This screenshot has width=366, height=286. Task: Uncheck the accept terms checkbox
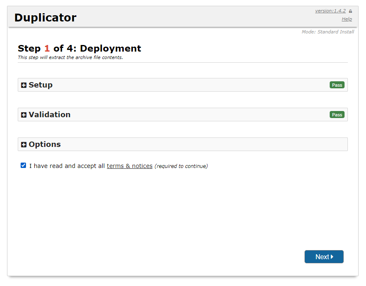(x=24, y=165)
